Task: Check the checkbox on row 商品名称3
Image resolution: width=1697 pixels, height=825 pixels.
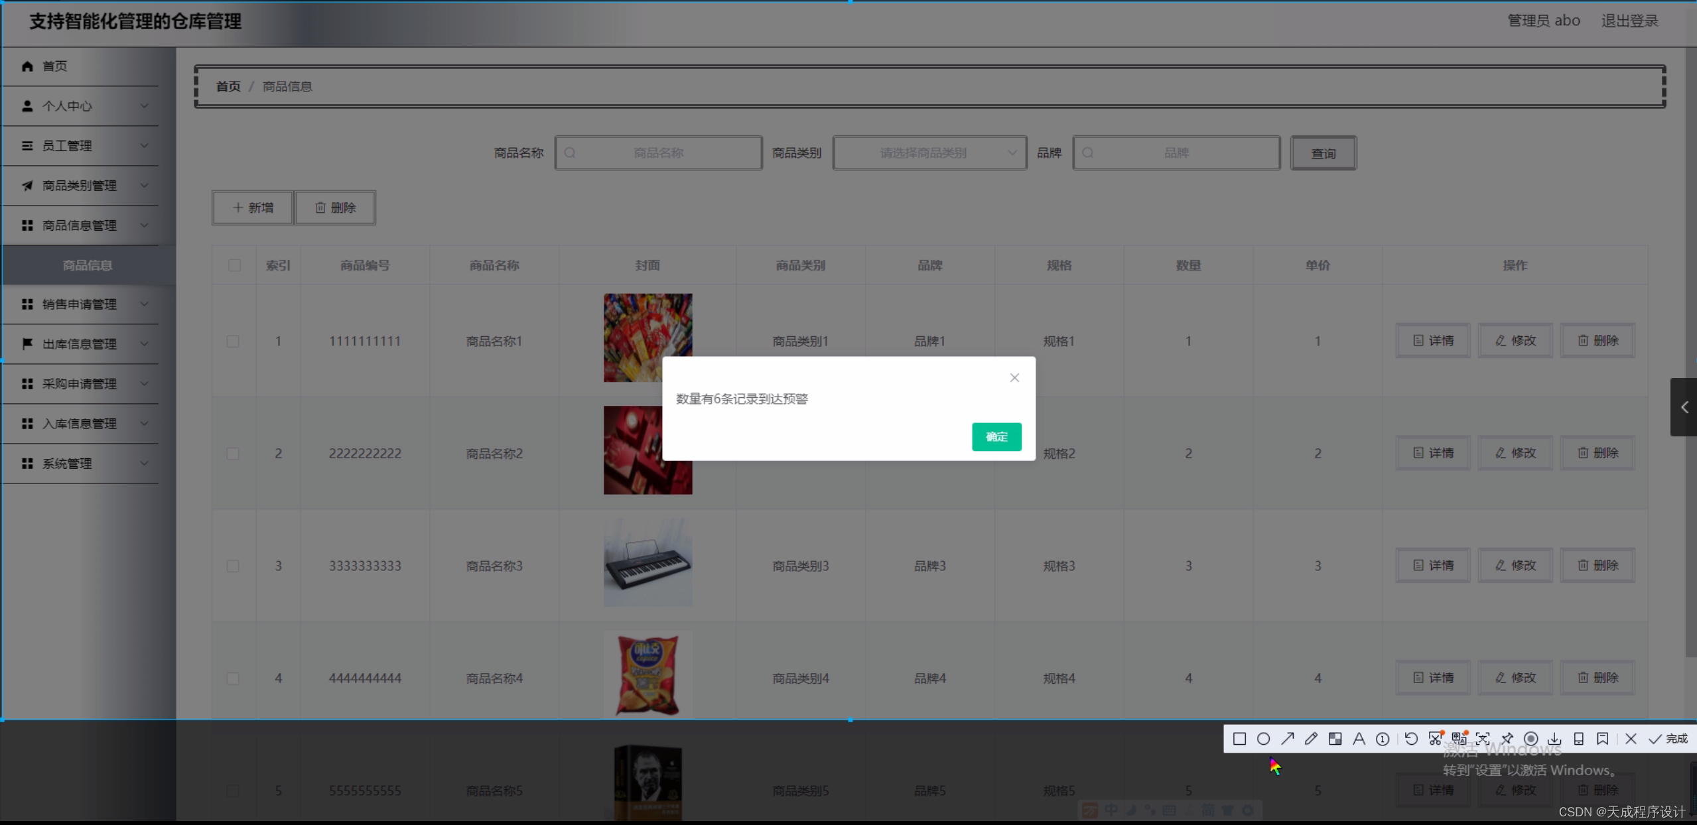Action: pyautogui.click(x=233, y=566)
